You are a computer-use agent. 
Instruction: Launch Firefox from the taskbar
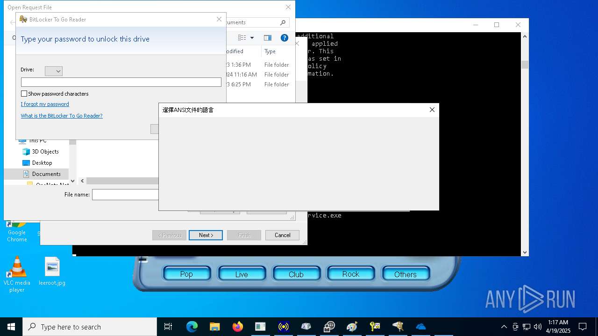click(237, 327)
